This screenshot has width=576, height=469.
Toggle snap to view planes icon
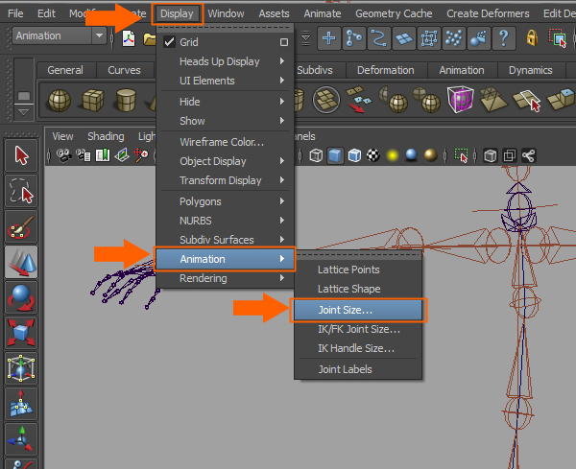[404, 37]
